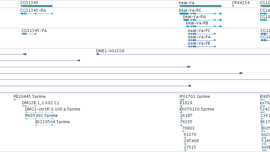The width and height of the screenshot is (270, 152).
Task: Select the beat-Va-PC protein feature
Action: pos(202,34)
